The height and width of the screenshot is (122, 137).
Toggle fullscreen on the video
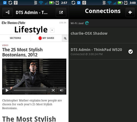53,90
